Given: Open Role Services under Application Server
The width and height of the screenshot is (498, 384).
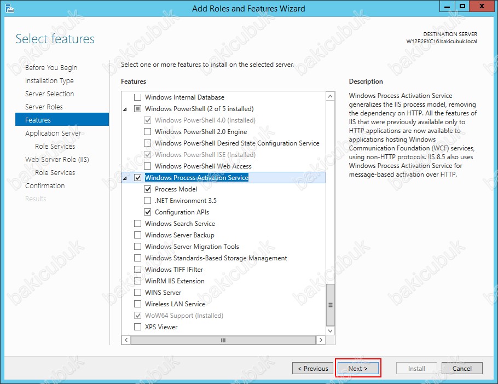Looking at the screenshot, I should pyautogui.click(x=55, y=146).
